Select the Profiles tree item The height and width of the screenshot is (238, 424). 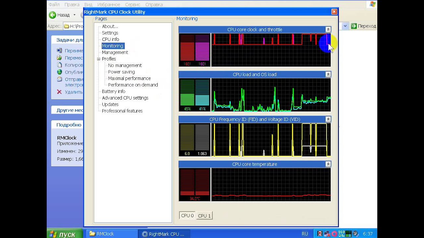pos(109,59)
